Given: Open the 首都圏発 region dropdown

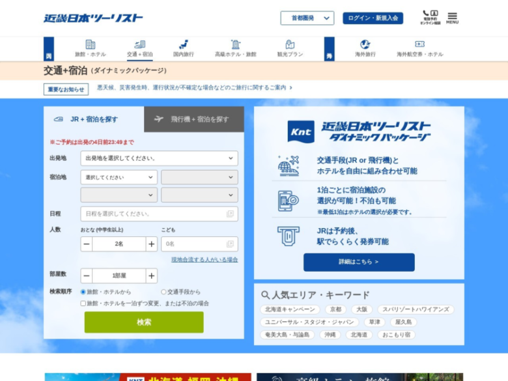Looking at the screenshot, I should 307,18.
